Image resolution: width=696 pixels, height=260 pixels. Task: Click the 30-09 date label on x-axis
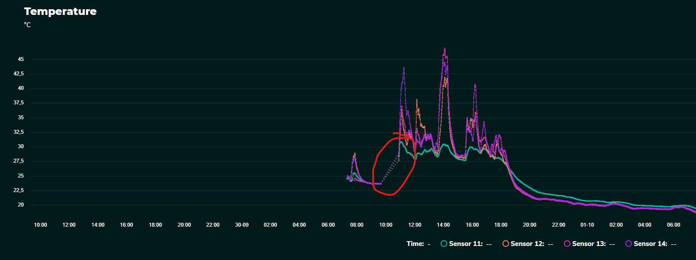tap(242, 225)
